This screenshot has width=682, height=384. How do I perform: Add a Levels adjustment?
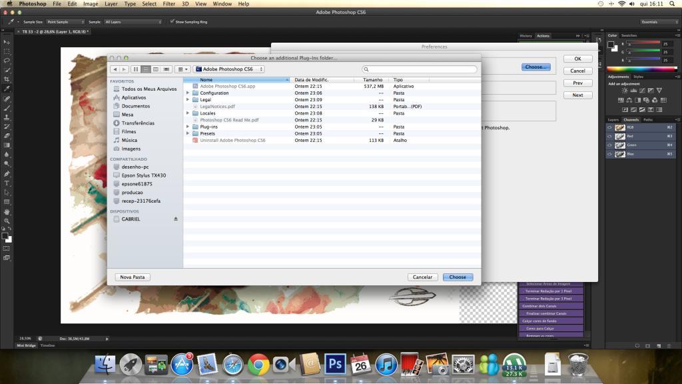pos(633,91)
